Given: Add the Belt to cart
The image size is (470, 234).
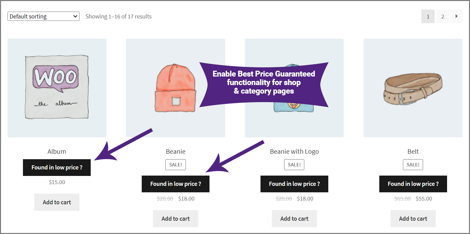Looking at the screenshot, I should [x=413, y=219].
